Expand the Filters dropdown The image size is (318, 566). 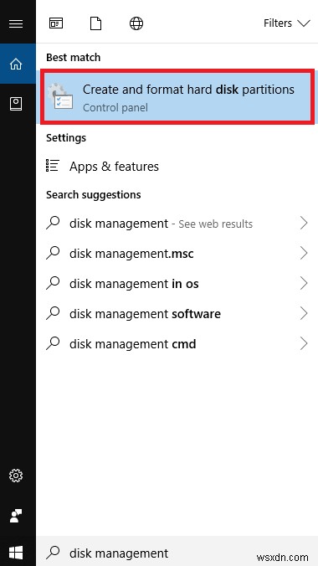click(287, 23)
